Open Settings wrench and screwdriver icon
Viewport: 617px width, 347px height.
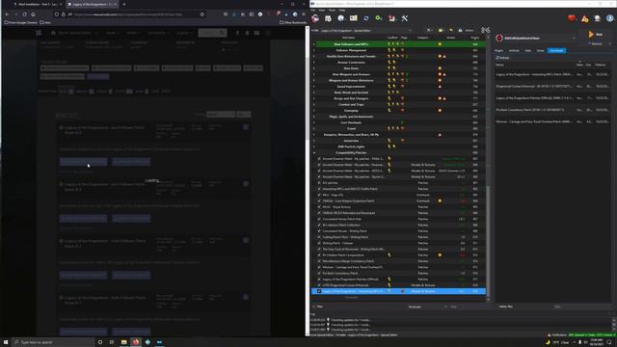(404, 18)
